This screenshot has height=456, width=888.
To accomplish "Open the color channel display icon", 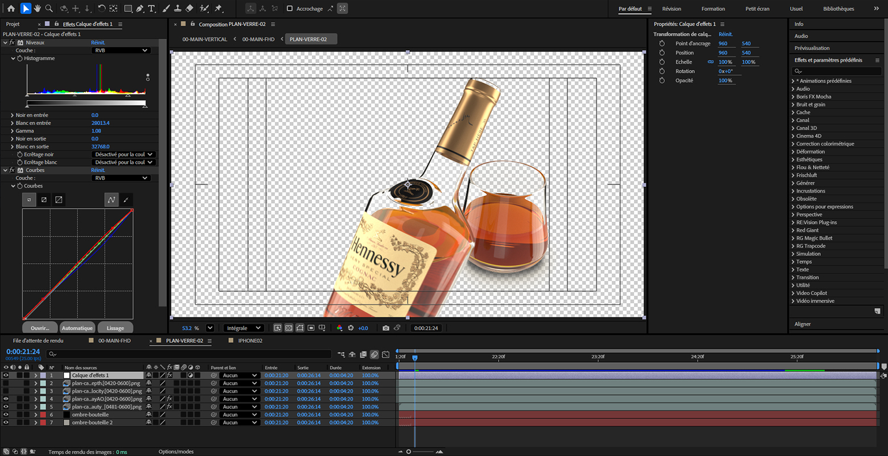I will coord(340,328).
